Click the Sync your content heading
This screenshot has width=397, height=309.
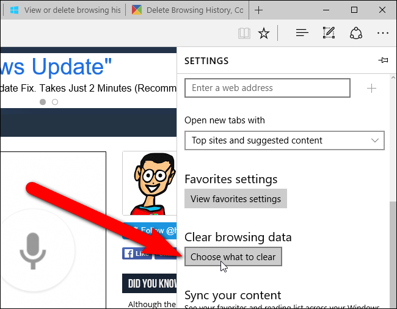click(x=233, y=296)
